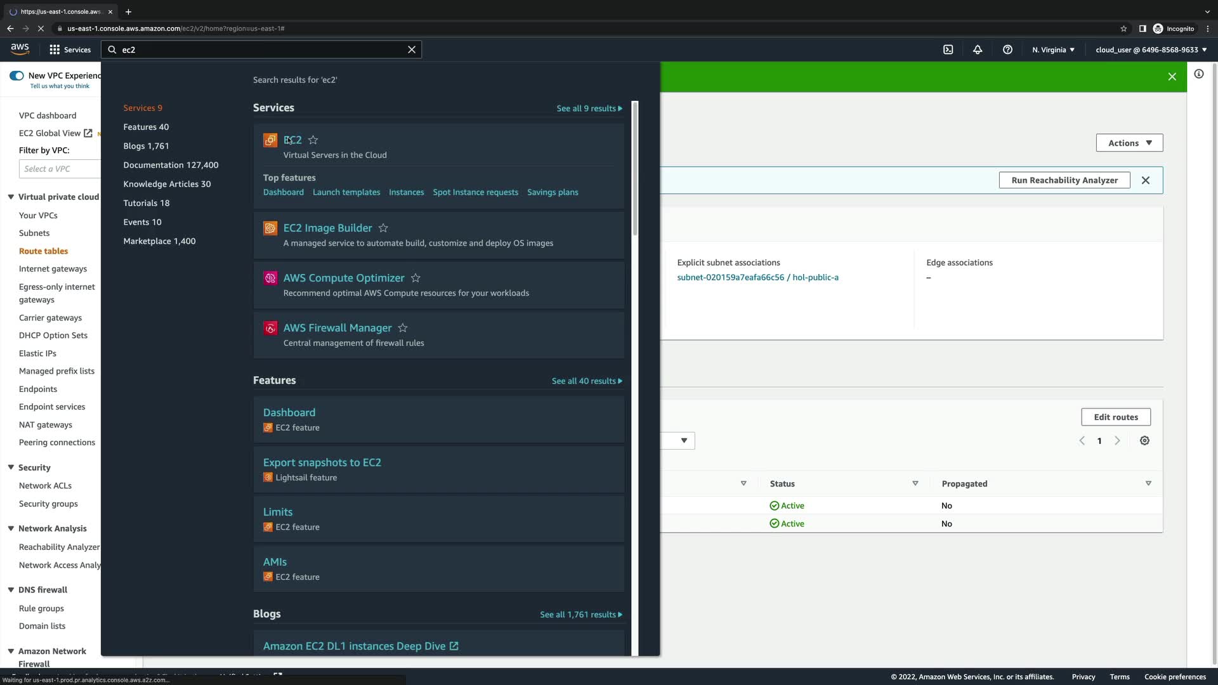This screenshot has height=685, width=1218.
Task: Click the AWS logo home icon
Action: [x=20, y=49]
